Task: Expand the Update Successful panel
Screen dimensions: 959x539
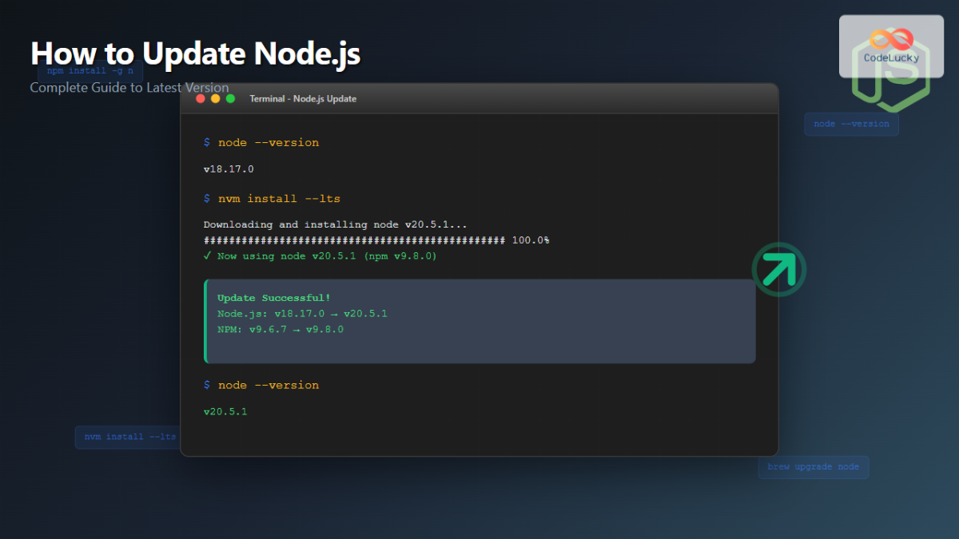Action: point(479,319)
